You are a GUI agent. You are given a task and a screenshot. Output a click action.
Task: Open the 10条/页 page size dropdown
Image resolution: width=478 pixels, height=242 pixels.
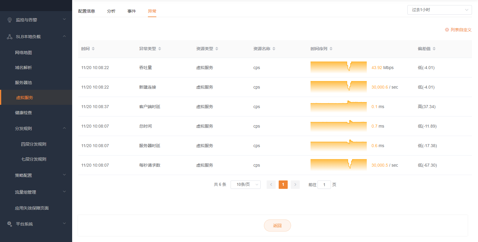[x=245, y=185]
